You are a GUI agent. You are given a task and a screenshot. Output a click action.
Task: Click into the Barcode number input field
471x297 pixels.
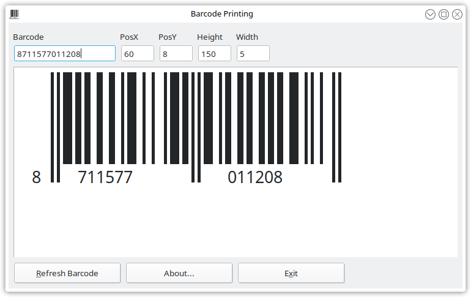pos(65,53)
